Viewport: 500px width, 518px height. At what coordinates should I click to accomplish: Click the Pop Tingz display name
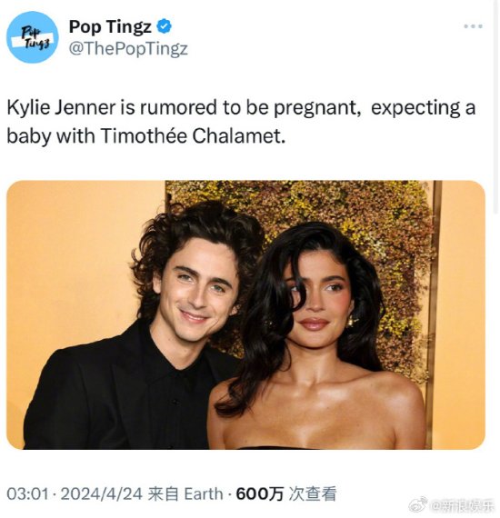[x=110, y=26]
